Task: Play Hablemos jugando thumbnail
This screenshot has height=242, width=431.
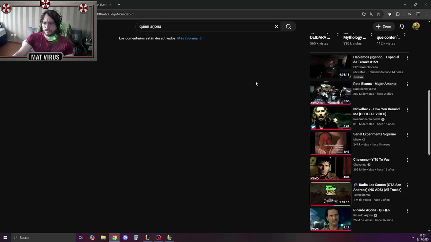Action: click(x=330, y=66)
